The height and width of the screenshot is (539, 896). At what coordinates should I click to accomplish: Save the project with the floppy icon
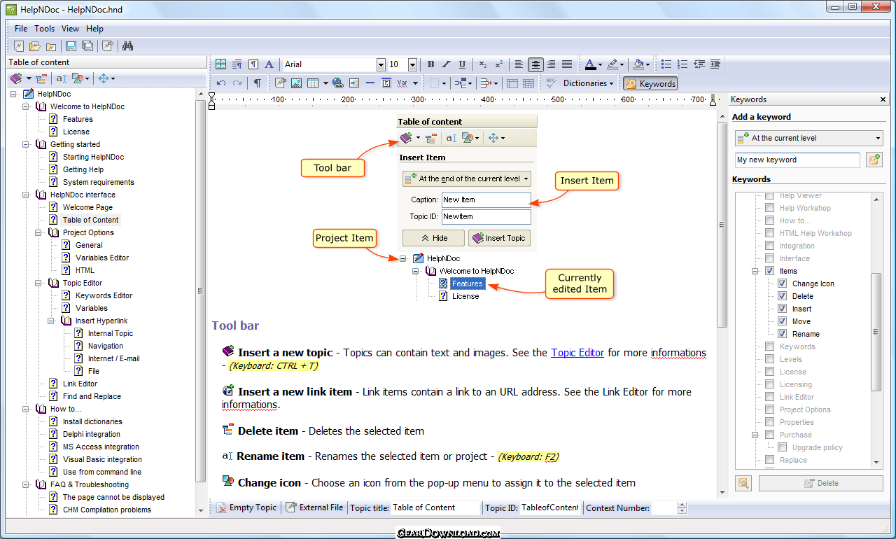pos(71,46)
